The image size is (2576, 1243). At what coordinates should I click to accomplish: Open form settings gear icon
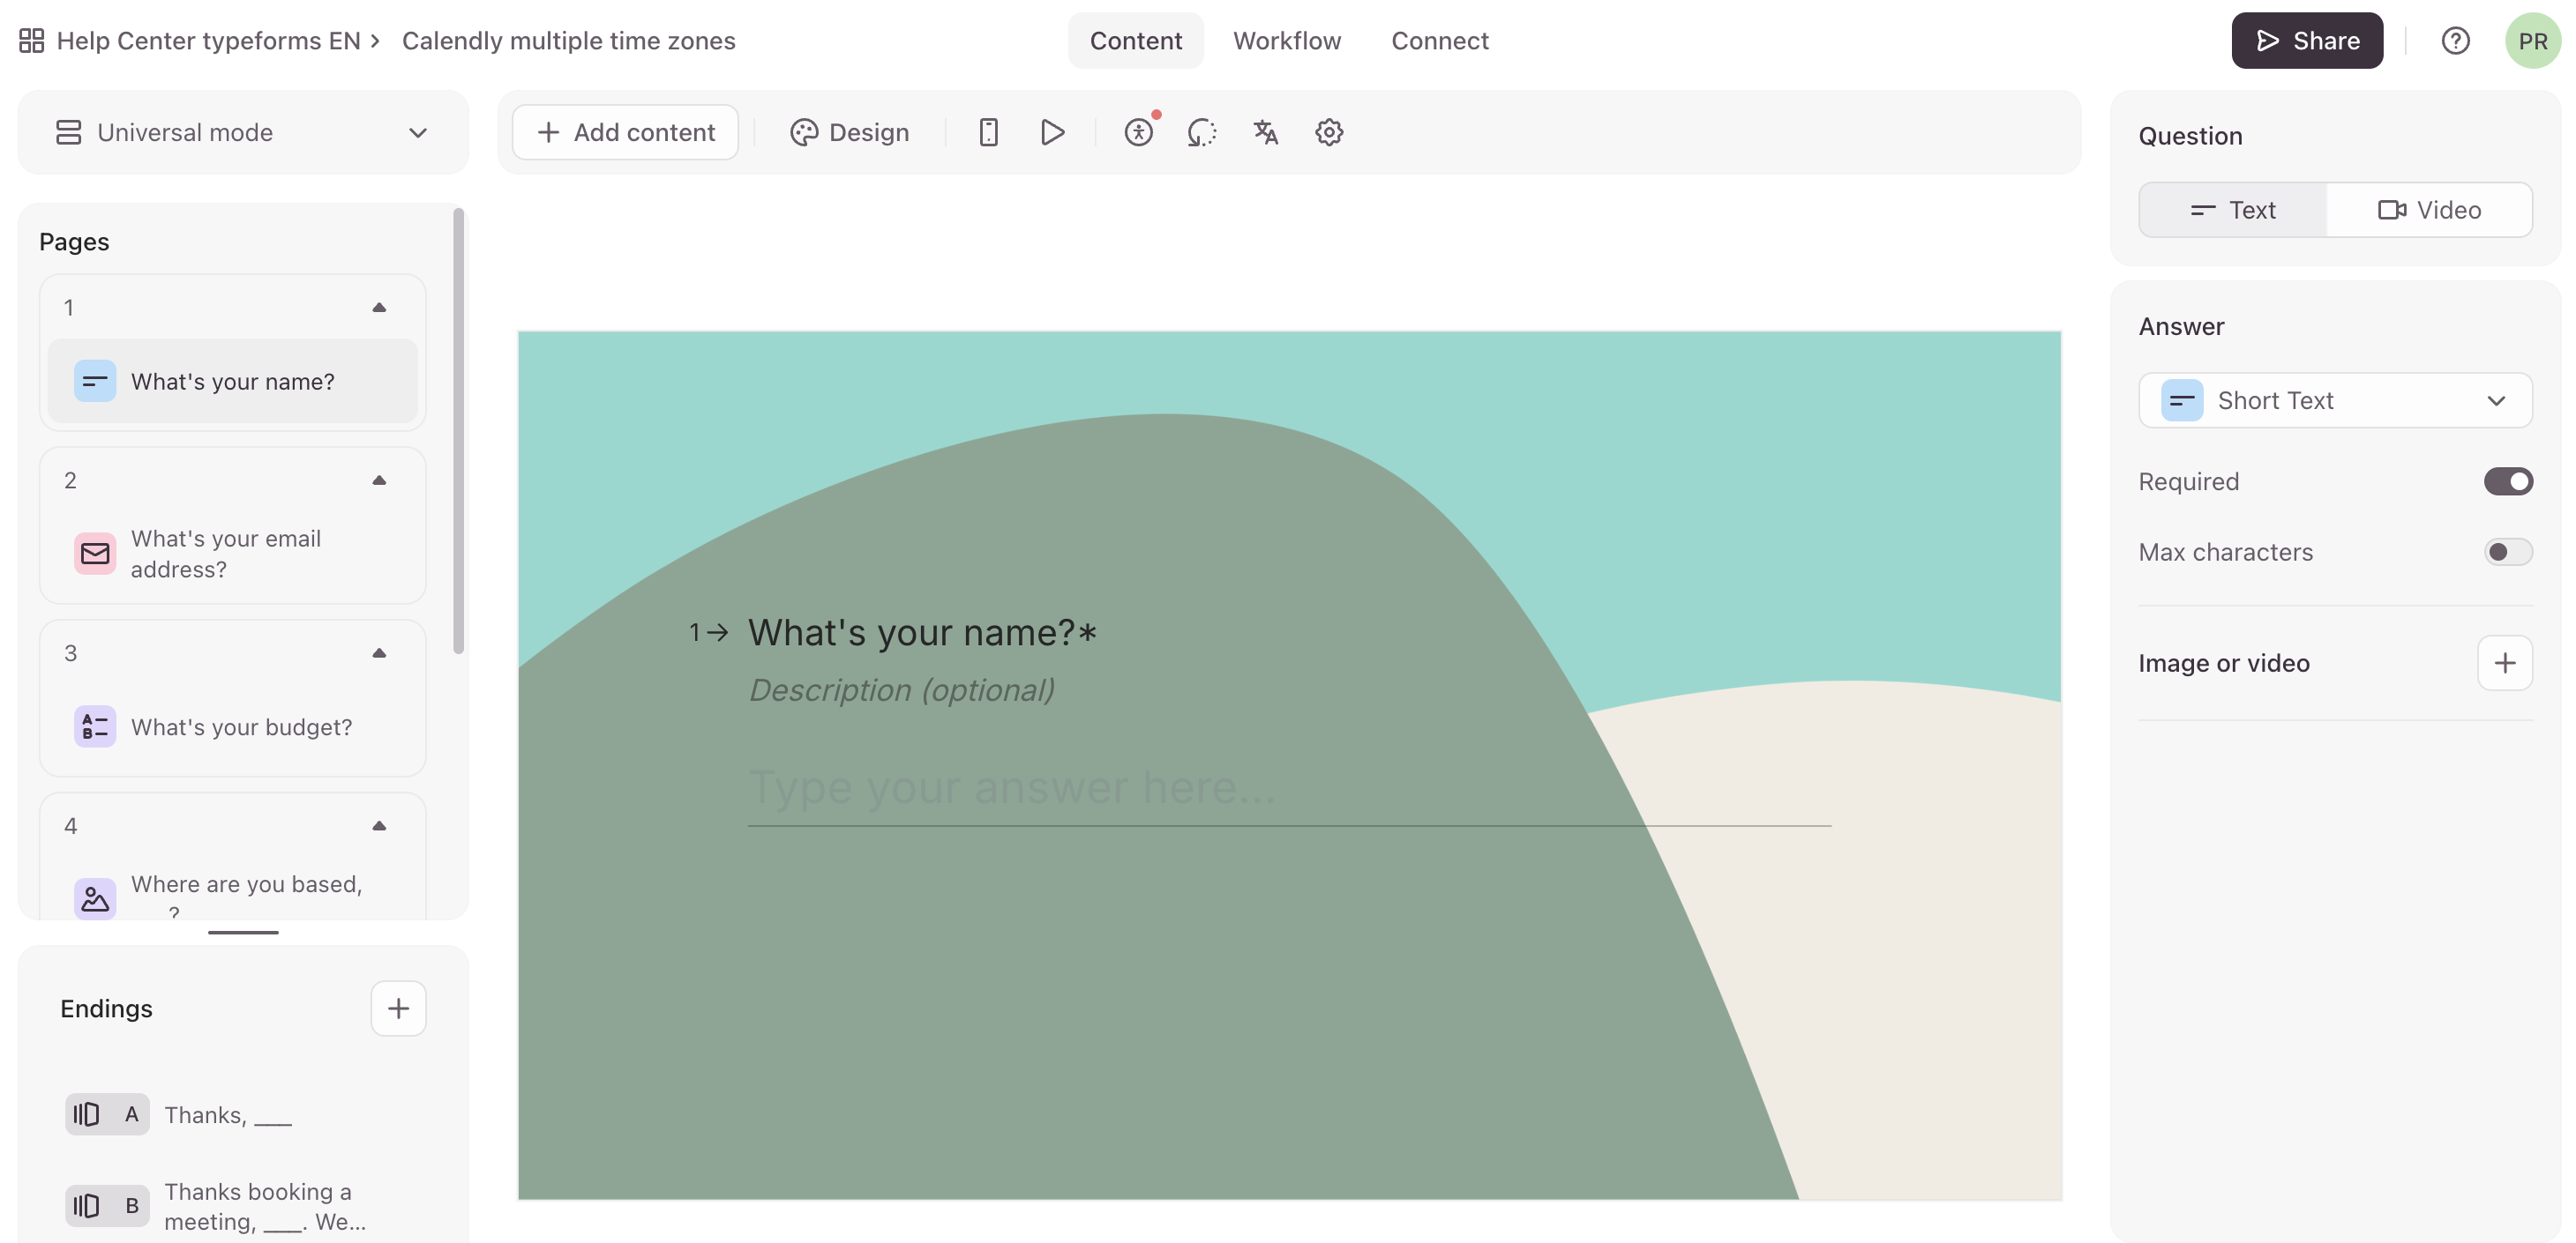(x=1328, y=132)
